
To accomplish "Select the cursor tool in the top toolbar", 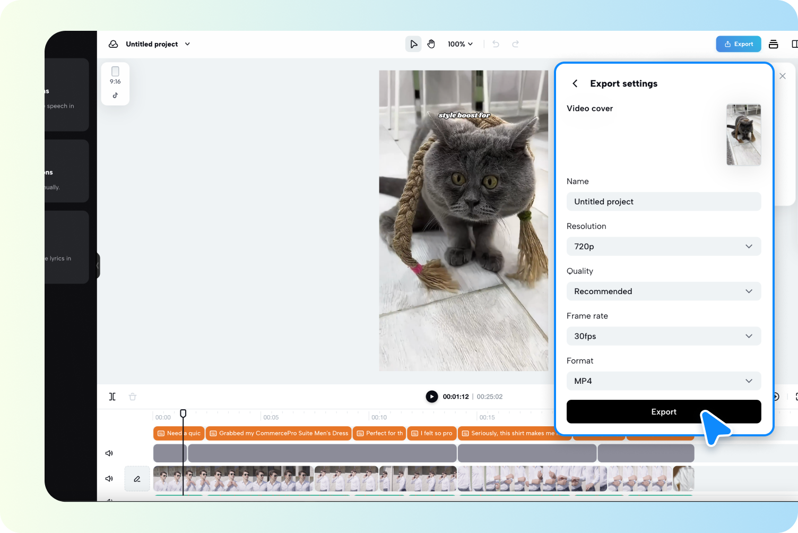I will (413, 44).
